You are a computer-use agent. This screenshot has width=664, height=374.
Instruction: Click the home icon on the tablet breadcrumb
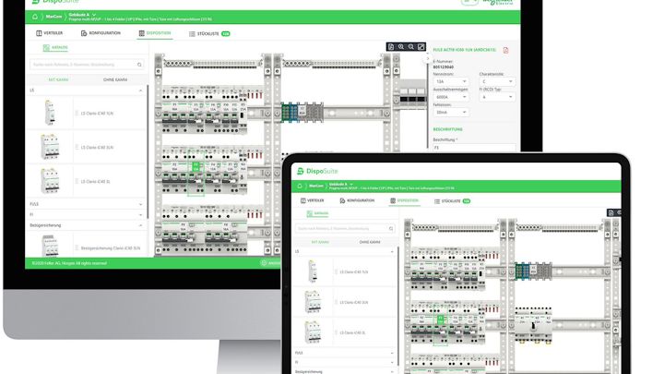click(300, 187)
